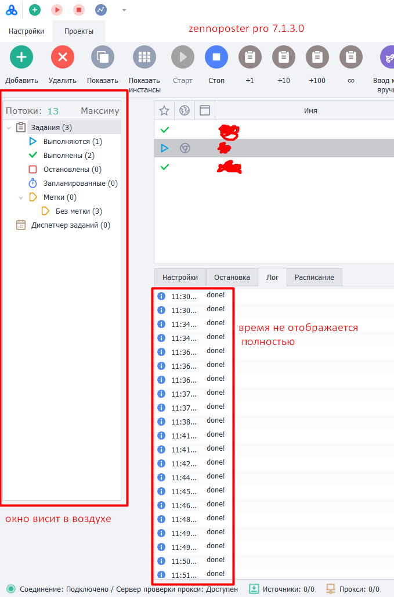The height and width of the screenshot is (597, 394).
Task: Click the browser globe column header
Action: [185, 110]
